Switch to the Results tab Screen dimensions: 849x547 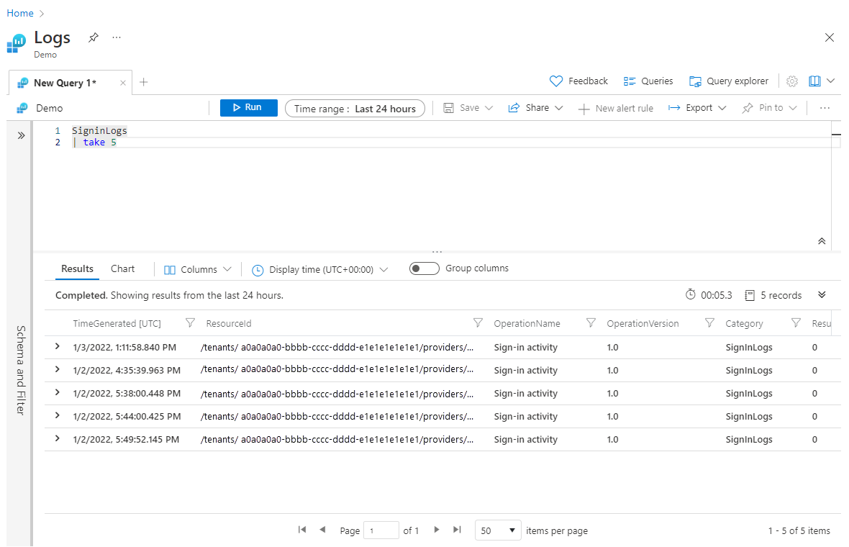click(77, 268)
